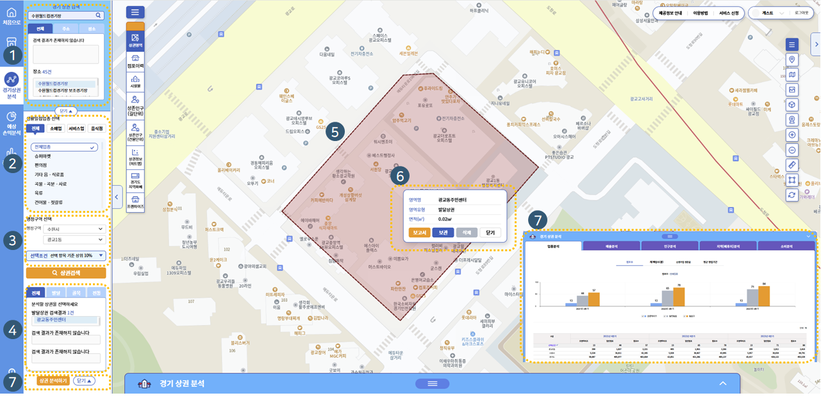Open the 3D cube view icon
This screenshot has height=400, width=821.
point(792,105)
